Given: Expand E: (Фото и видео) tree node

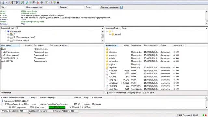Looking at the screenshot, I should (x=8, y=40).
